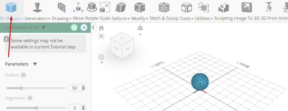This screenshot has height=111, width=288.
Task: Open the Generators tool icon
Action: [x=37, y=7]
